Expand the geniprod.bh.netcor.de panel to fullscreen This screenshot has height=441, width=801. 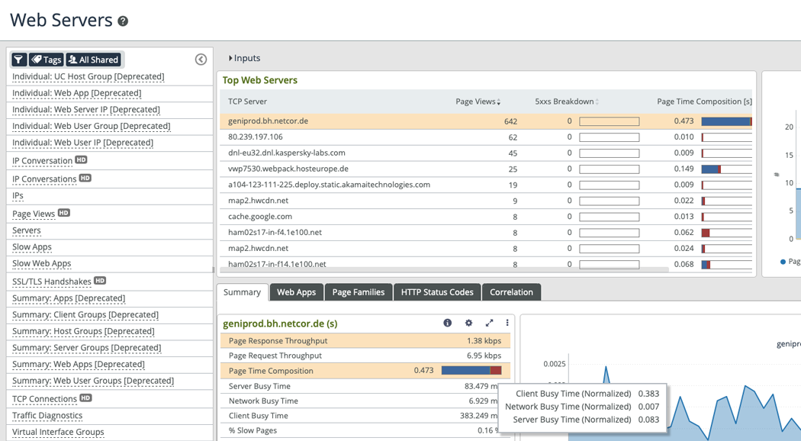coord(489,324)
